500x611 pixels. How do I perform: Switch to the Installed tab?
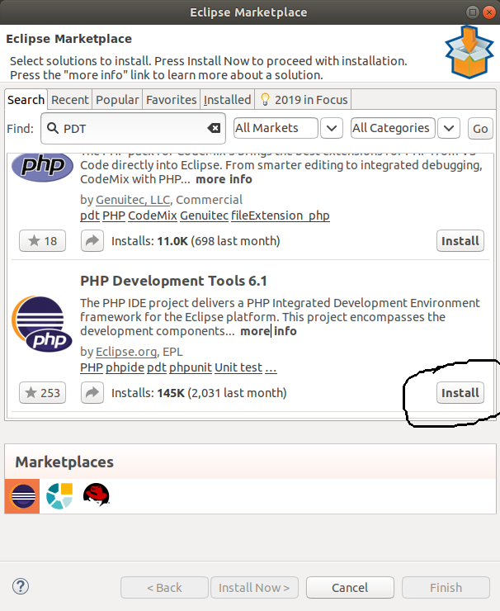point(228,100)
